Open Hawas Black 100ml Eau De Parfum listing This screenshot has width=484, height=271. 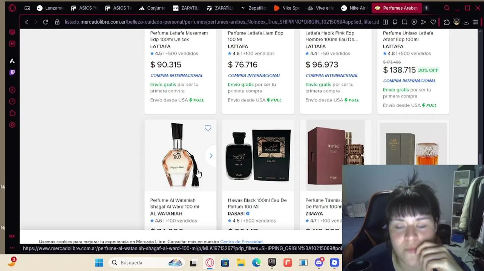tap(257, 203)
